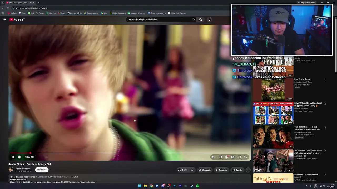Play Tom Holland Spider-Man thumbnail
Image resolution: width=337 pixels, height=189 pixels.
coord(273,137)
